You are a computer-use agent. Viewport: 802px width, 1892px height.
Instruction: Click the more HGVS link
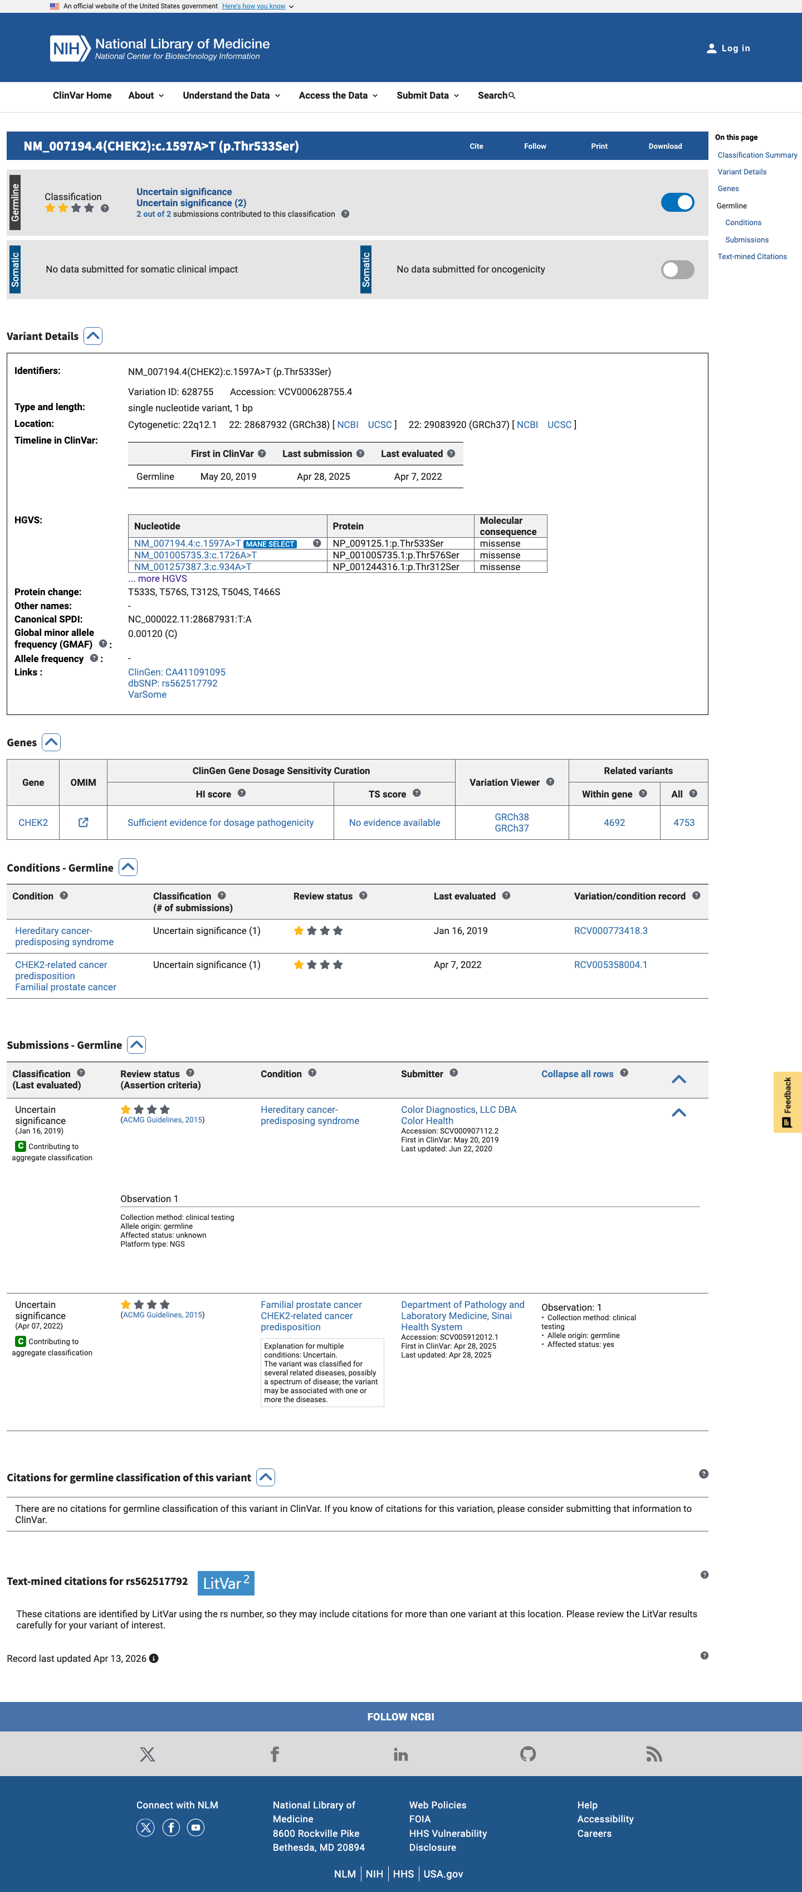point(158,579)
